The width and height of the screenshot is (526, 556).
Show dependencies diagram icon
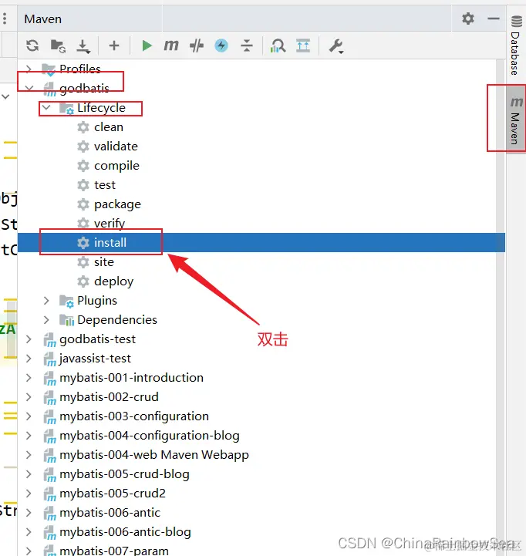(278, 45)
